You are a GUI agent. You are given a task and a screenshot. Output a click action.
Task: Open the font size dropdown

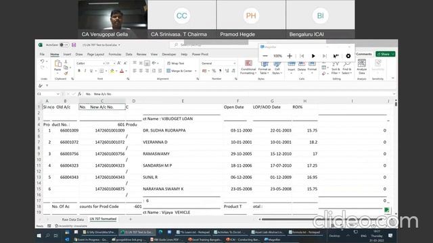114,63
